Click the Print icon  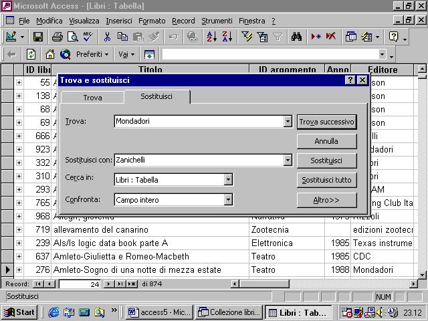(58, 37)
